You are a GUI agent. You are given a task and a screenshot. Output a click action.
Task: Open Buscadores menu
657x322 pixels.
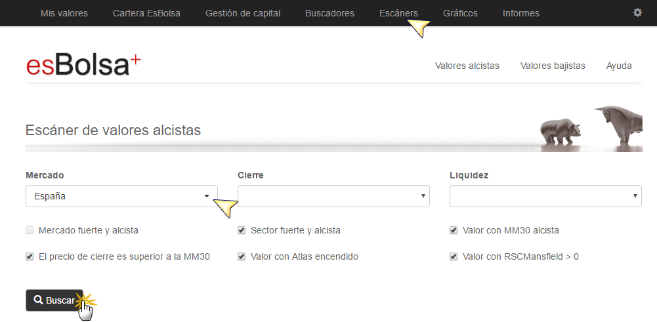pyautogui.click(x=329, y=13)
